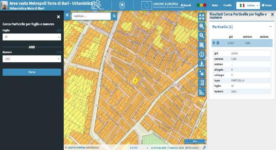
Task: Zoom in on the map
Action: click(x=202, y=26)
